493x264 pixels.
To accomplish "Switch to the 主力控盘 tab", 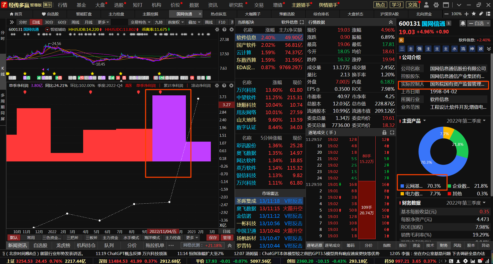I will [116, 14].
